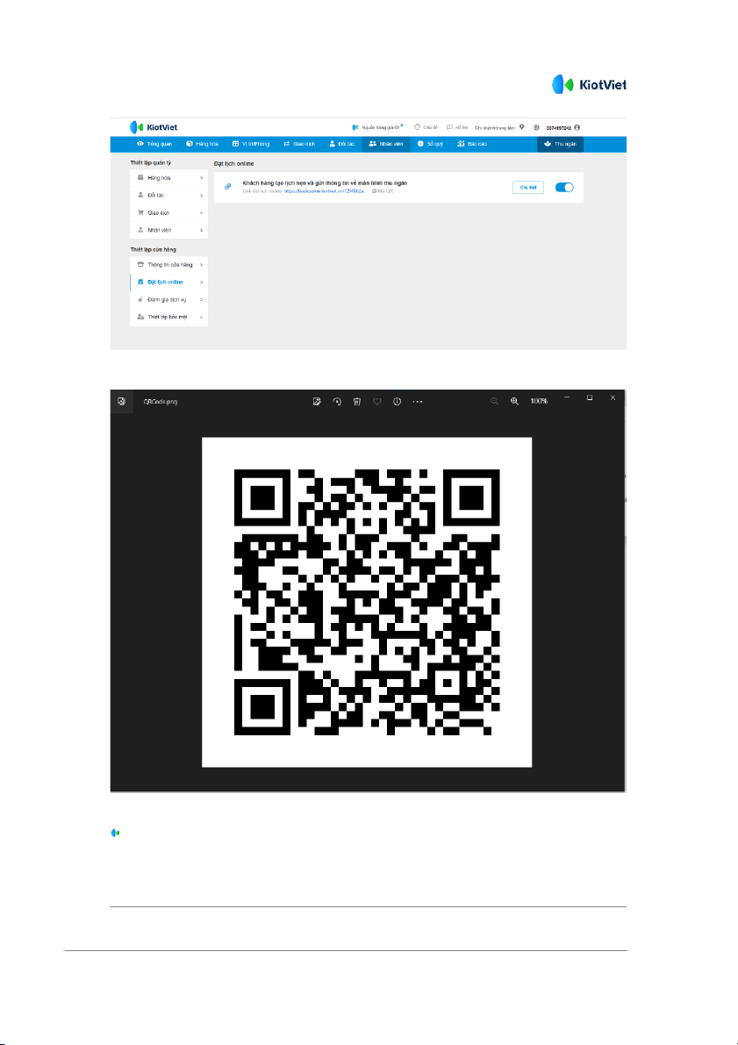The width and height of the screenshot is (738, 1045).
Task: Open the Tổng quan menu tab
Action: click(154, 144)
